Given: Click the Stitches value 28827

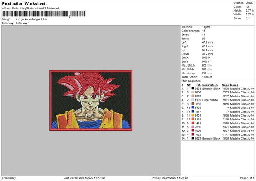Looking at the screenshot, I should tap(250, 3).
